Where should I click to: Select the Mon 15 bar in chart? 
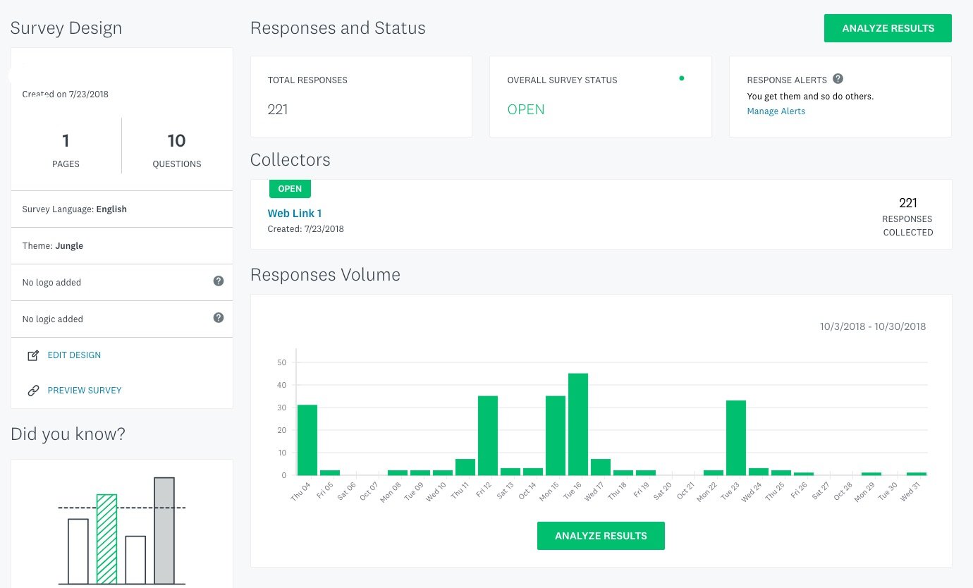[x=556, y=436]
